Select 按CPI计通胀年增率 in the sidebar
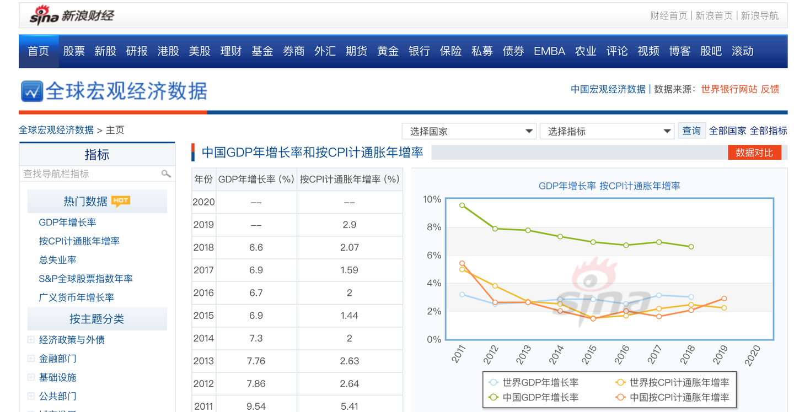This screenshot has height=412, width=794. click(x=79, y=241)
